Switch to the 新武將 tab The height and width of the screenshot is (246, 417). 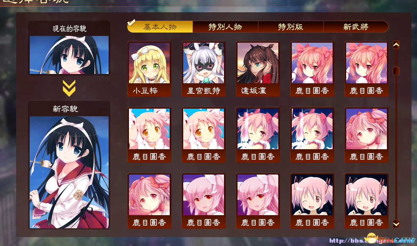[355, 27]
